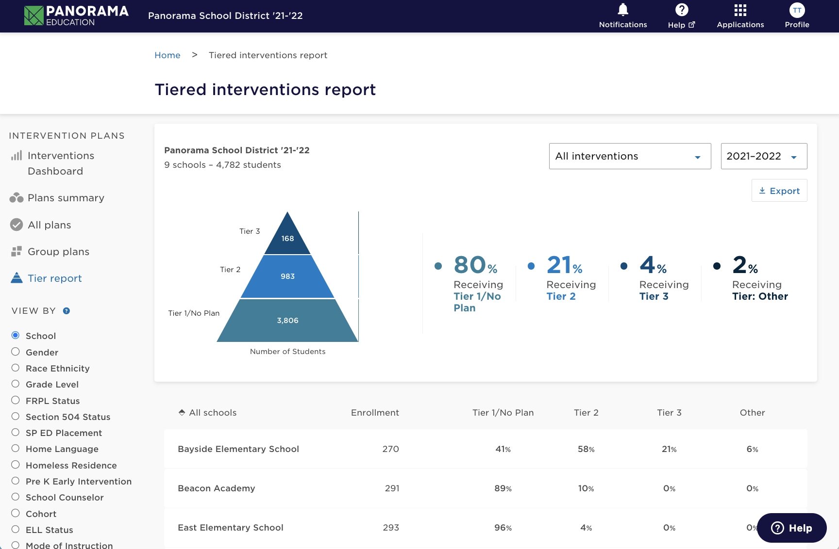
Task: Click the Export button
Action: [779, 191]
